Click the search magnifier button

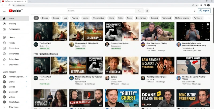(139, 11)
